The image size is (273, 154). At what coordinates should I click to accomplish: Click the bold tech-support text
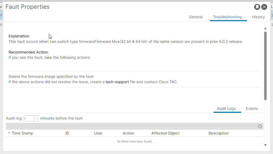click(117, 82)
